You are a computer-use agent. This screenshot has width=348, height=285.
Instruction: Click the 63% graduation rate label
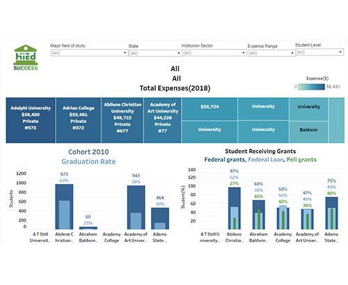click(x=64, y=181)
